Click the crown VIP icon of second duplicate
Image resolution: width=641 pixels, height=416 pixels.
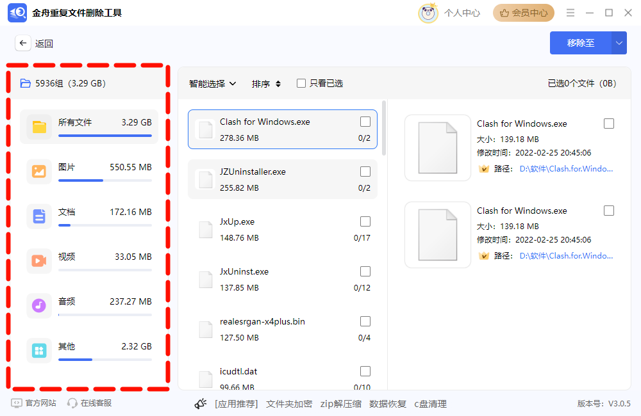[483, 255]
